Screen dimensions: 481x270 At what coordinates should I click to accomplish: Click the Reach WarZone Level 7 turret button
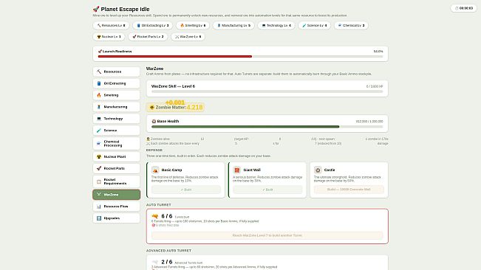click(267, 235)
